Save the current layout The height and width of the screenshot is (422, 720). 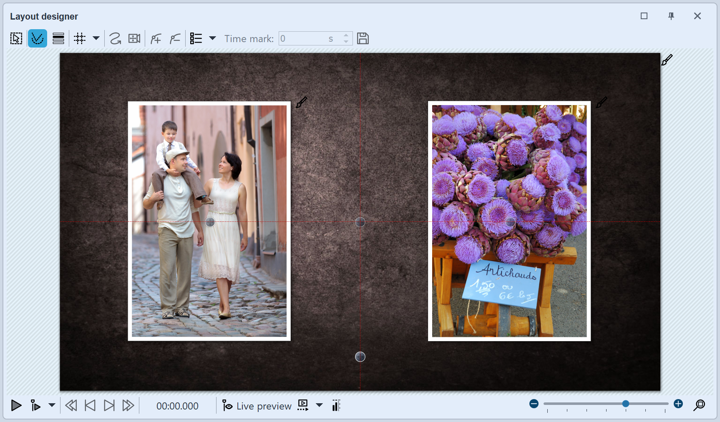coord(363,38)
